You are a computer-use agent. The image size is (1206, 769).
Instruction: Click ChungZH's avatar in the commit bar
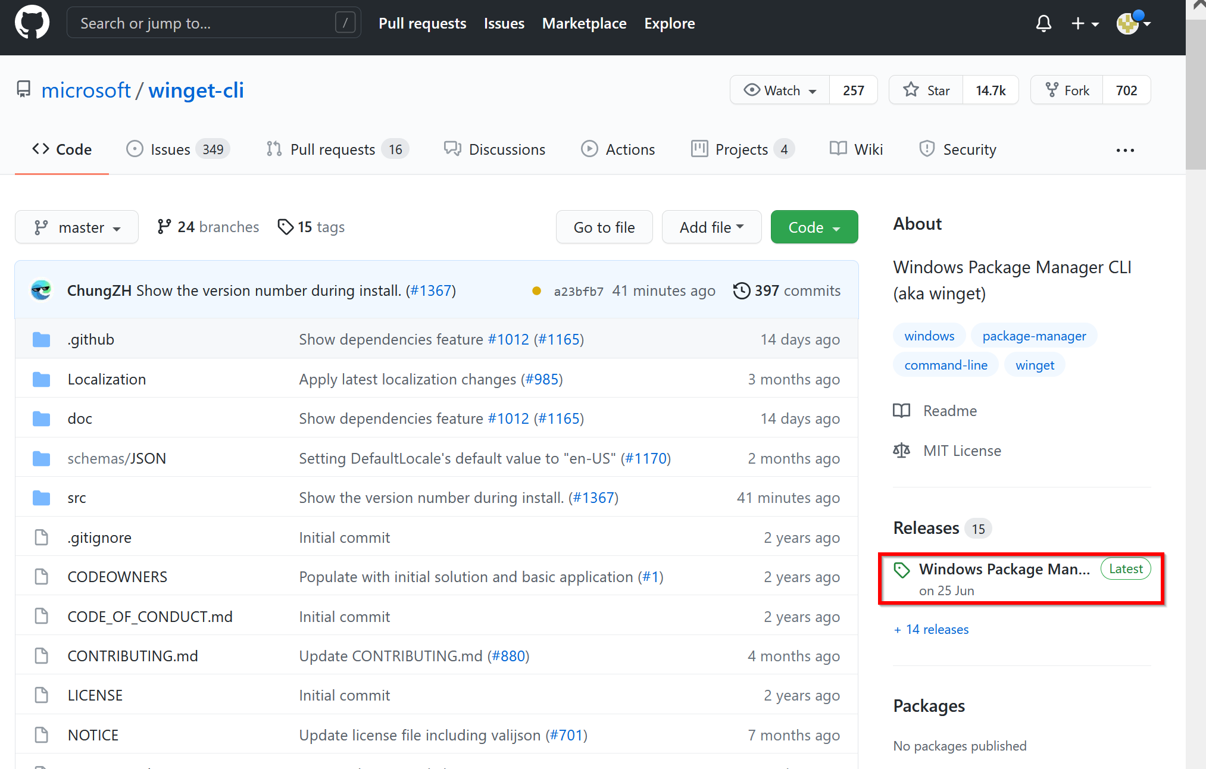41,290
